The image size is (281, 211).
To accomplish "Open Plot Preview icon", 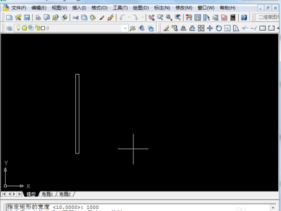I will [47, 18].
